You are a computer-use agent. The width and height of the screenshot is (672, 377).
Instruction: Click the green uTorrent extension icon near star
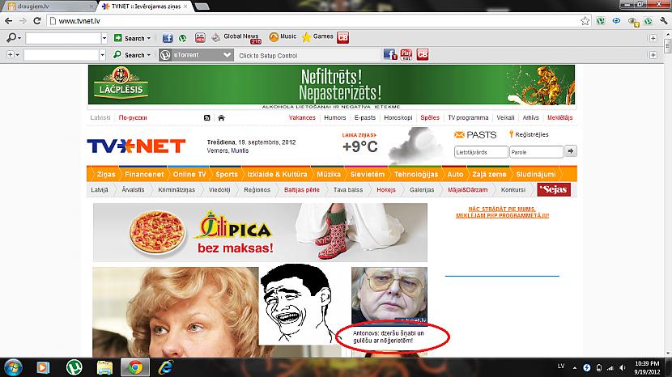601,20
